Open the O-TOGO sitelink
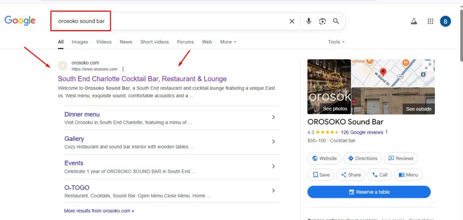 pos(77,187)
